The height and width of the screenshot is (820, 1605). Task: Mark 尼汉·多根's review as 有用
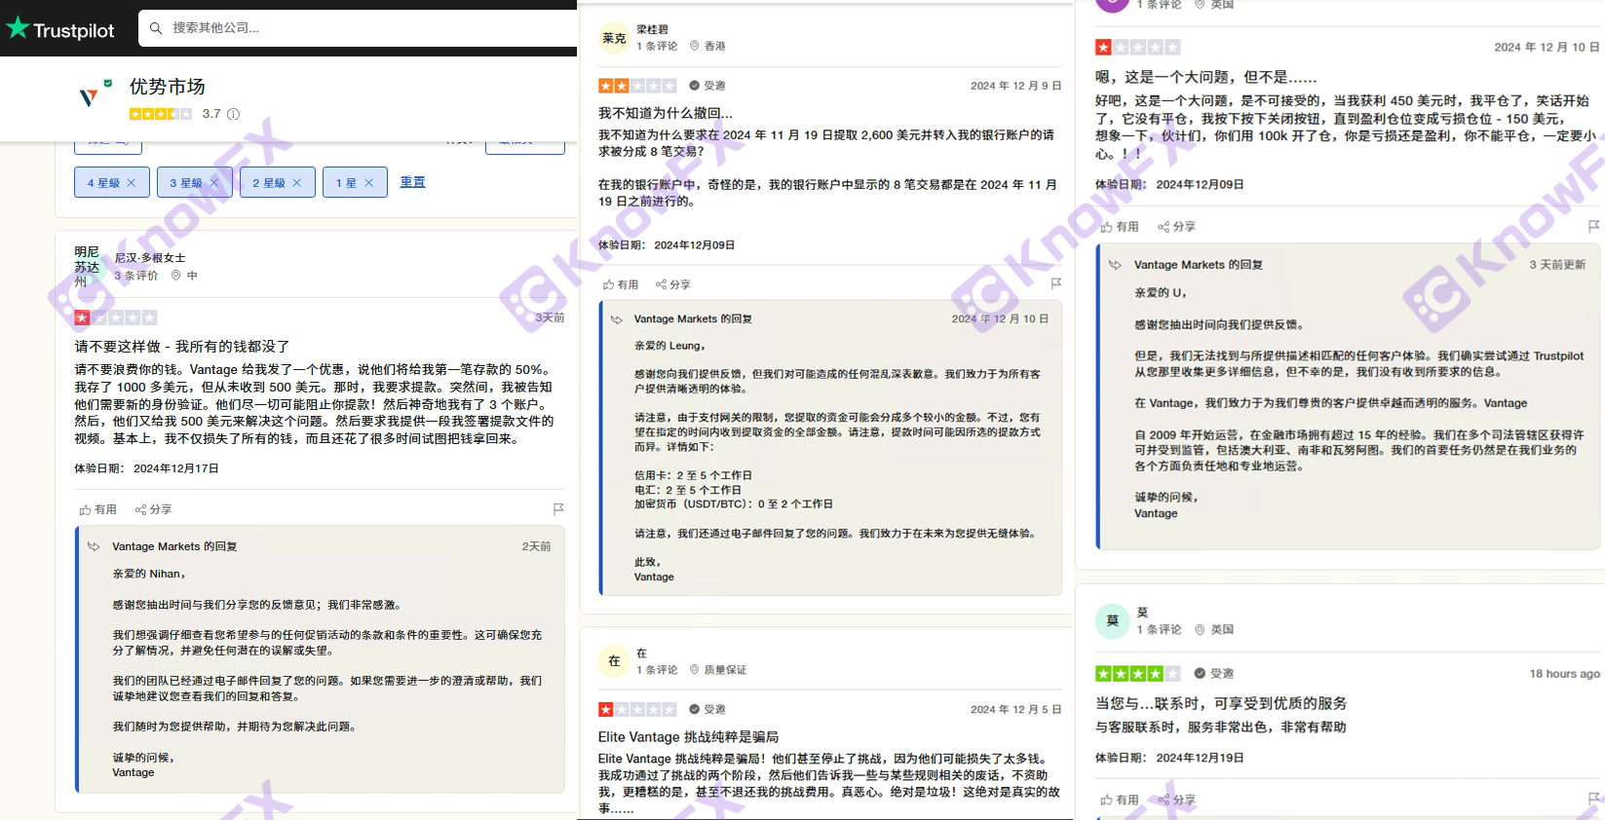pyautogui.click(x=98, y=509)
